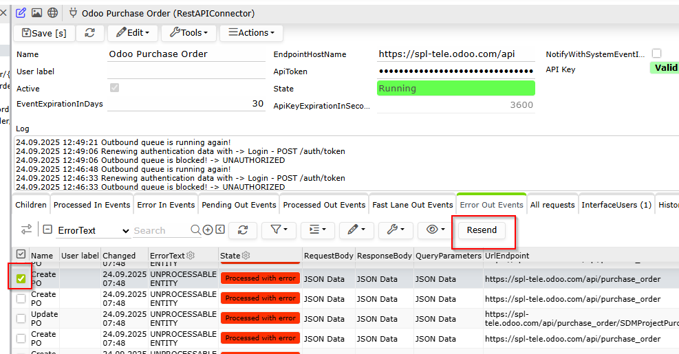Click the gear icon next to ErrorText header
The height and width of the screenshot is (354, 679).
coord(191,255)
